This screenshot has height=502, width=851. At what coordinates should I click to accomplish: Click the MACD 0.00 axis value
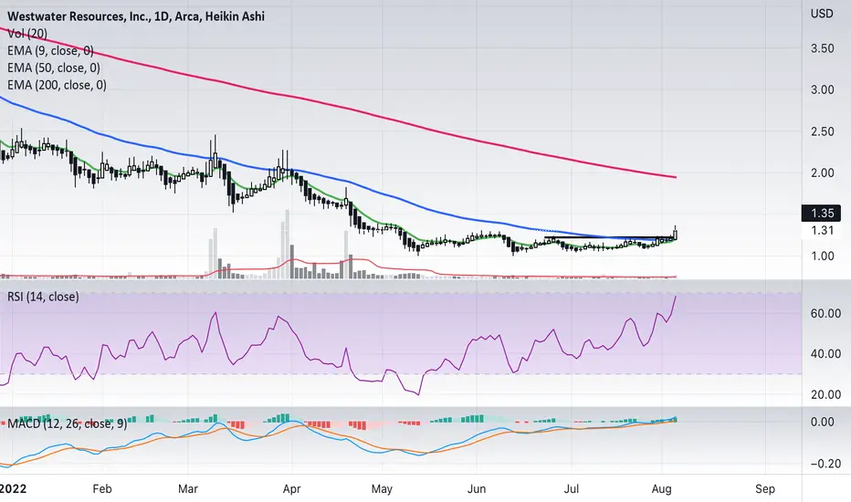[822, 422]
